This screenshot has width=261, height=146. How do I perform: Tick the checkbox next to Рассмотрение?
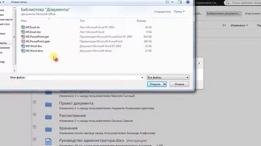pyautogui.click(x=34, y=114)
